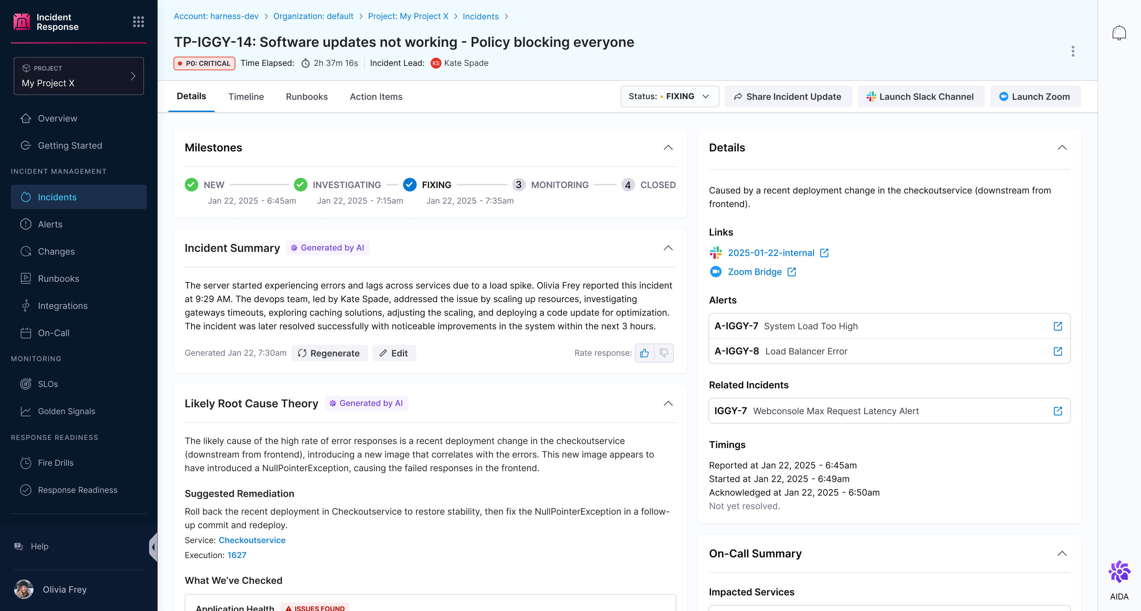Image resolution: width=1141 pixels, height=611 pixels.
Task: Open Golden Signals in sidebar
Action: pyautogui.click(x=67, y=411)
